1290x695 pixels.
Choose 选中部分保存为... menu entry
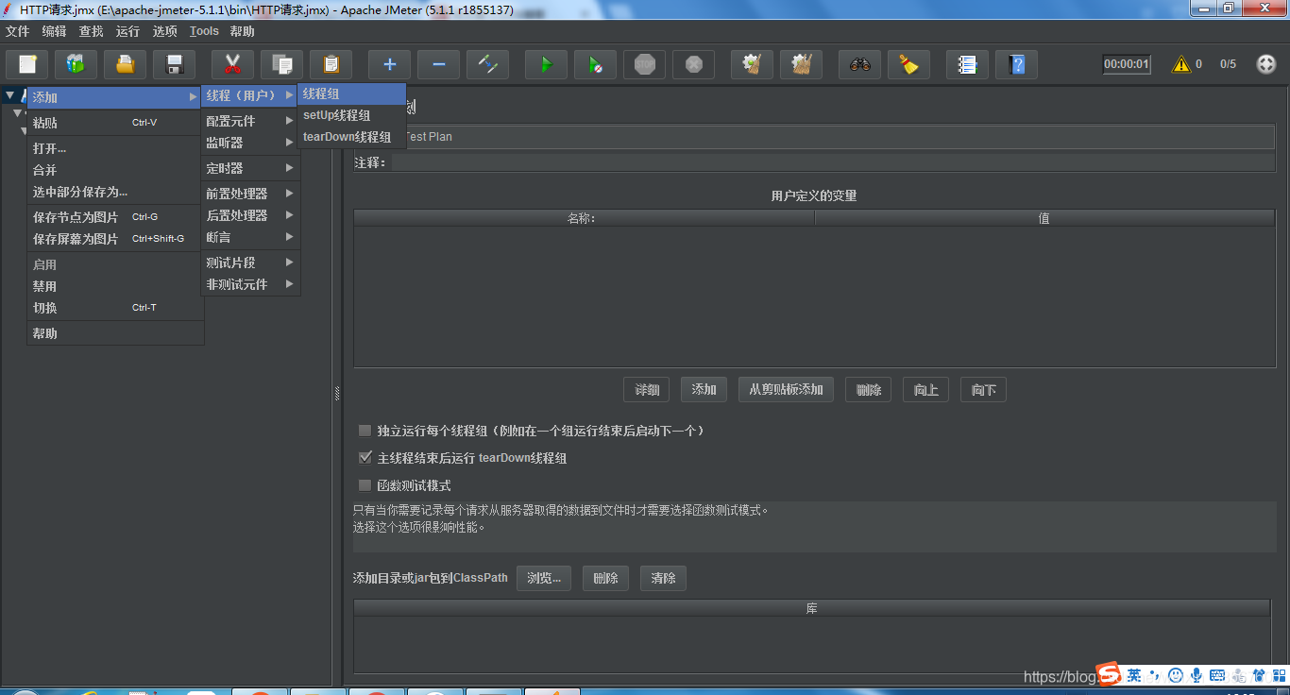pos(114,192)
